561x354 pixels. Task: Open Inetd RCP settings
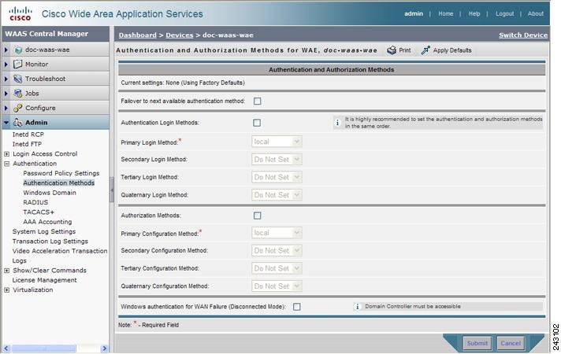point(28,135)
